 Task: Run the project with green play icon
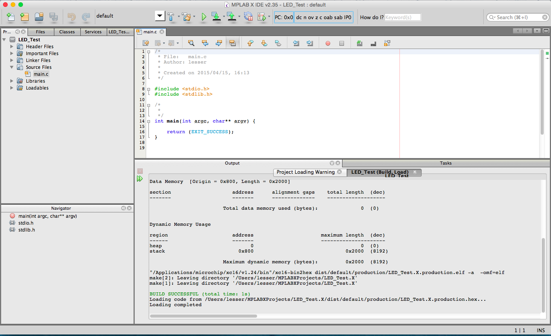click(x=204, y=17)
